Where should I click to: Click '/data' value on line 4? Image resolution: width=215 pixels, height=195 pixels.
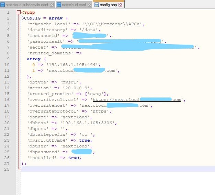click(x=89, y=30)
